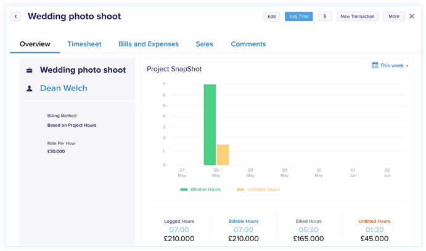This screenshot has width=426, height=251.
Task: Toggle the green Billable Hours legend marker
Action: point(184,189)
